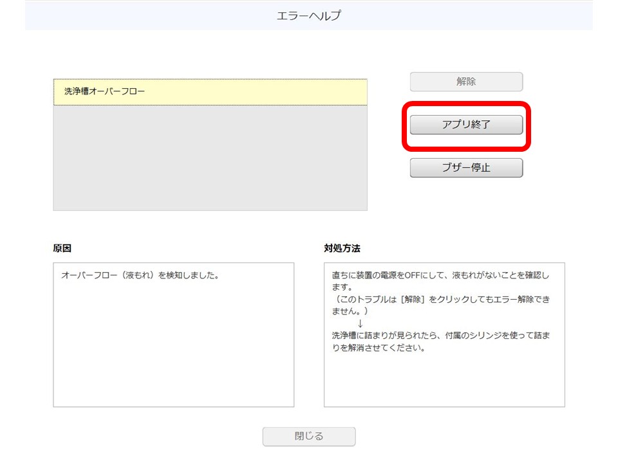Stop the alarm with ブザー停止
618x463 pixels.
pyautogui.click(x=465, y=167)
